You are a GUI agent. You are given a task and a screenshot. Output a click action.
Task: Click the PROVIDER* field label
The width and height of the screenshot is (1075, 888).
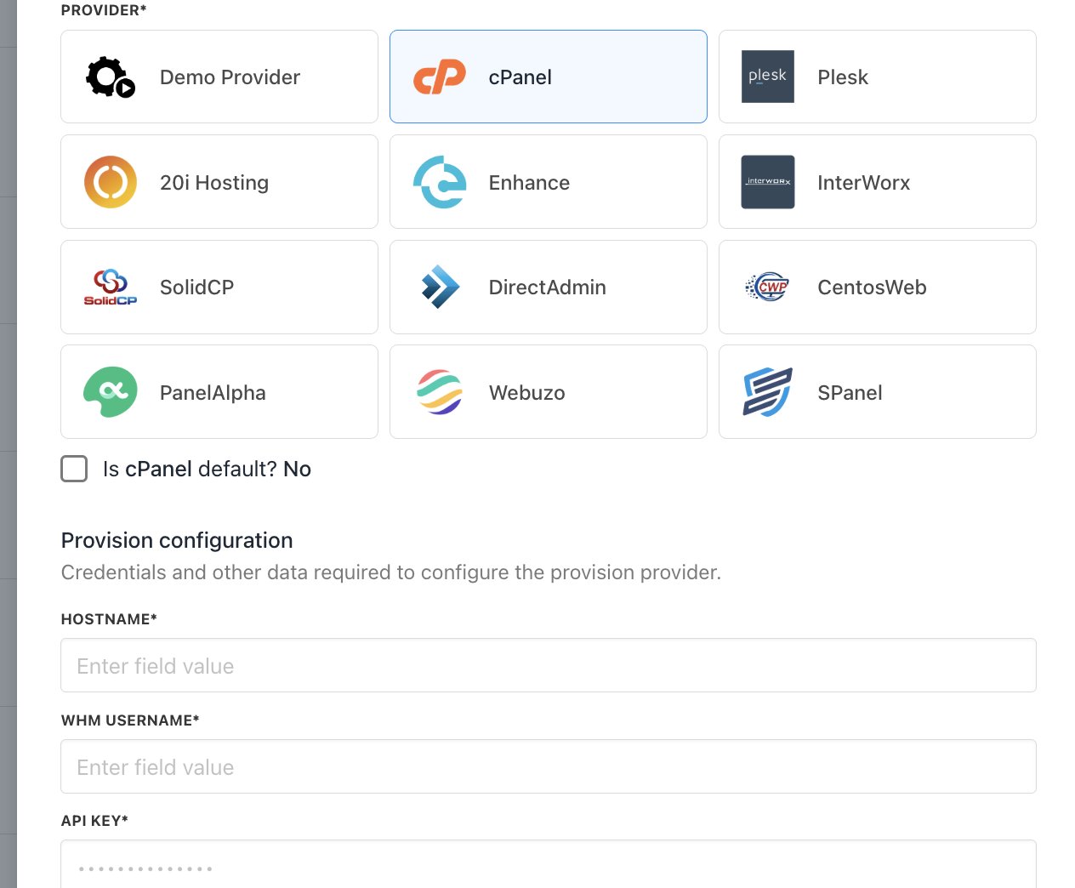(104, 10)
